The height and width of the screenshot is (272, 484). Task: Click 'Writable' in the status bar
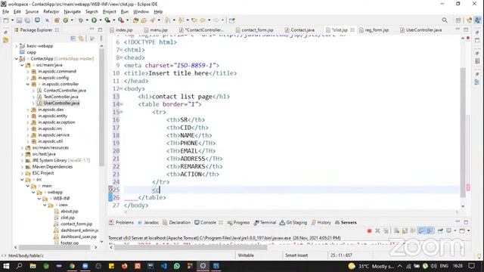pos(246,255)
